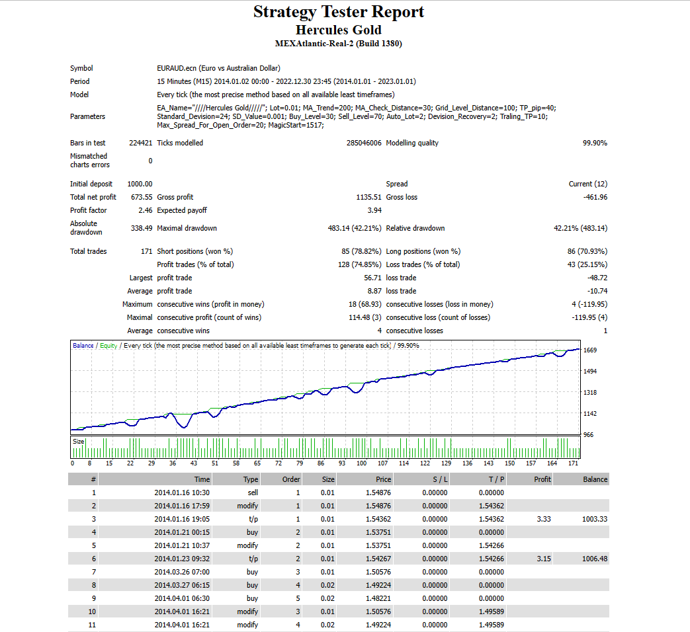This screenshot has height=632, width=690.
Task: Click the balance/equity curve chart
Action: click(x=325, y=387)
